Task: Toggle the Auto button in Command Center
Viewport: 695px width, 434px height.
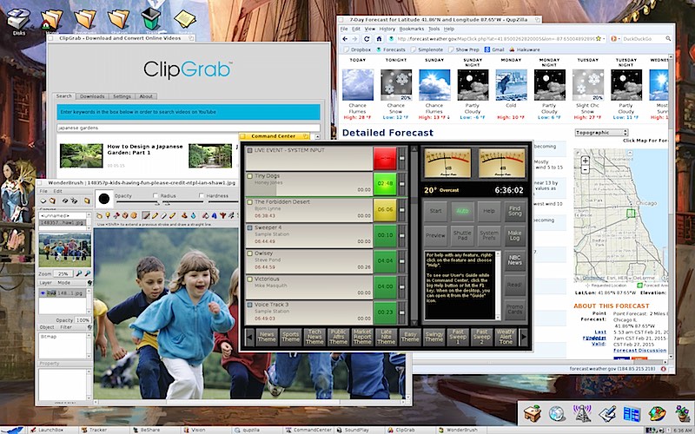Action: (x=462, y=211)
